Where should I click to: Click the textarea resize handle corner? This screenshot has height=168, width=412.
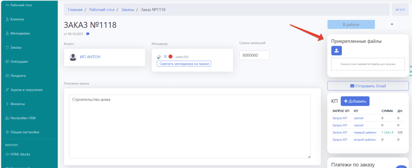pos(309,157)
